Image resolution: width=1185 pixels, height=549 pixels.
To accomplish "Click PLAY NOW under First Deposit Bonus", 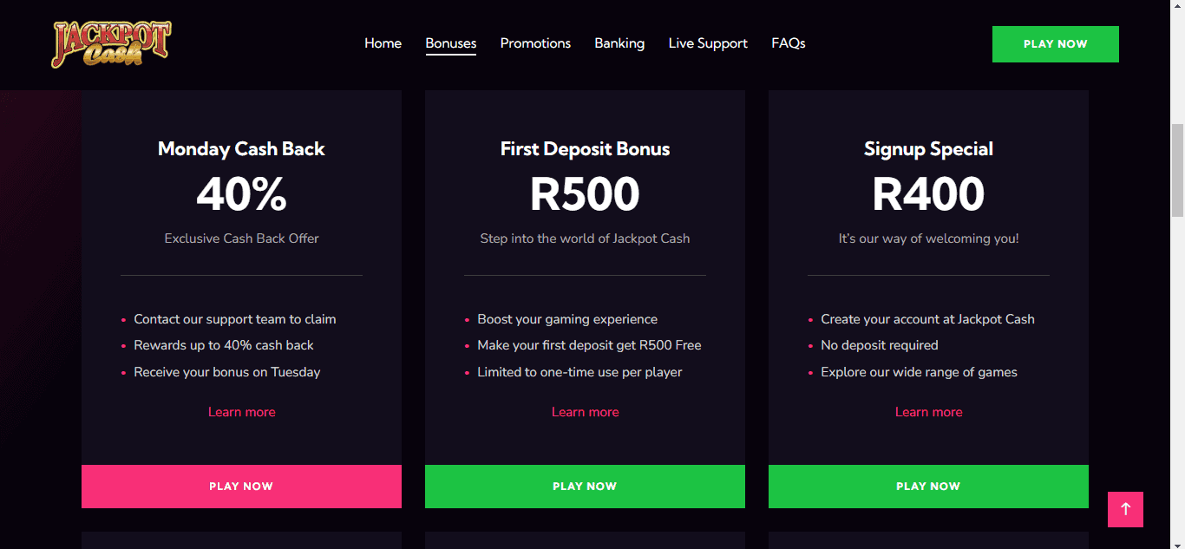I will (585, 487).
